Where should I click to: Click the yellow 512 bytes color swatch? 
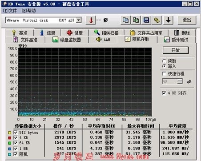10,133
